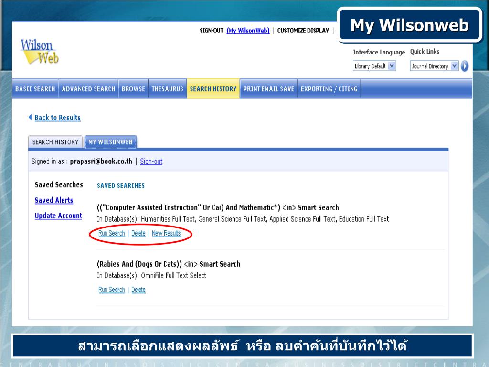Click the Saved Searches sidebar item
The height and width of the screenshot is (367, 489).
pos(59,185)
